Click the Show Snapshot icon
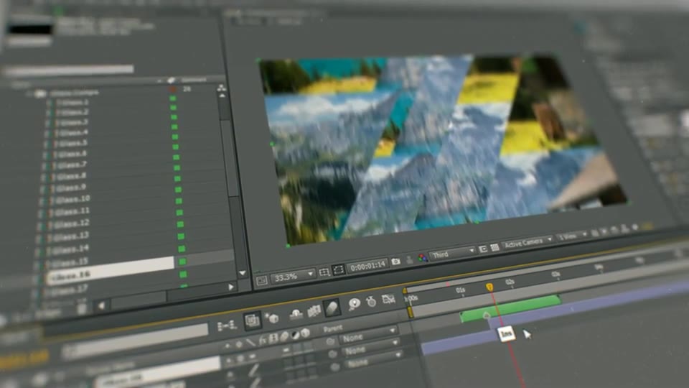 pyautogui.click(x=410, y=259)
